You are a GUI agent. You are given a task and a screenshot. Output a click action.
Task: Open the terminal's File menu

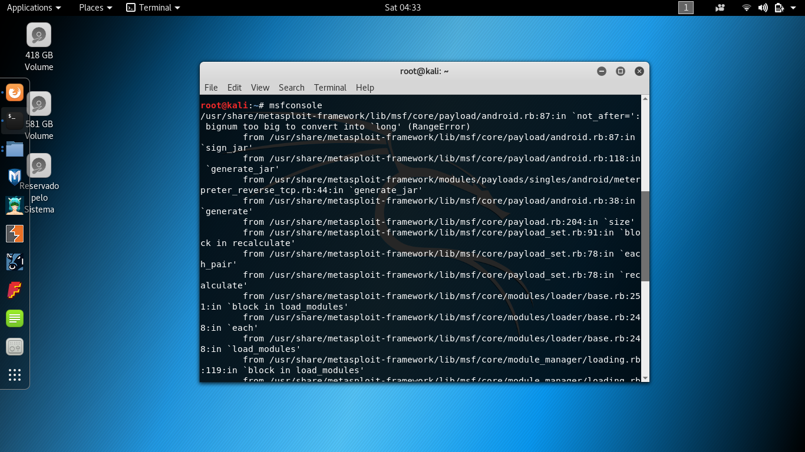[211, 88]
